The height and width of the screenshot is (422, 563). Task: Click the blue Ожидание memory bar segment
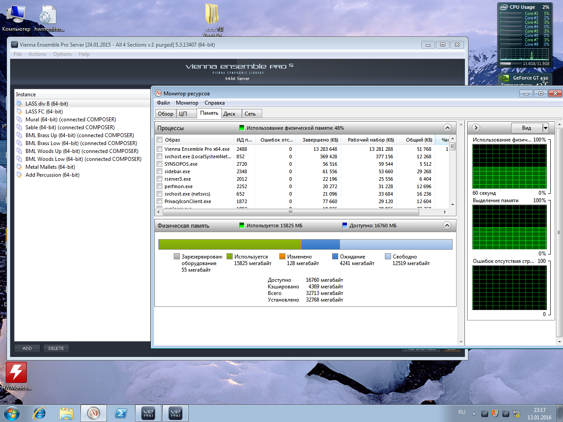(x=321, y=244)
